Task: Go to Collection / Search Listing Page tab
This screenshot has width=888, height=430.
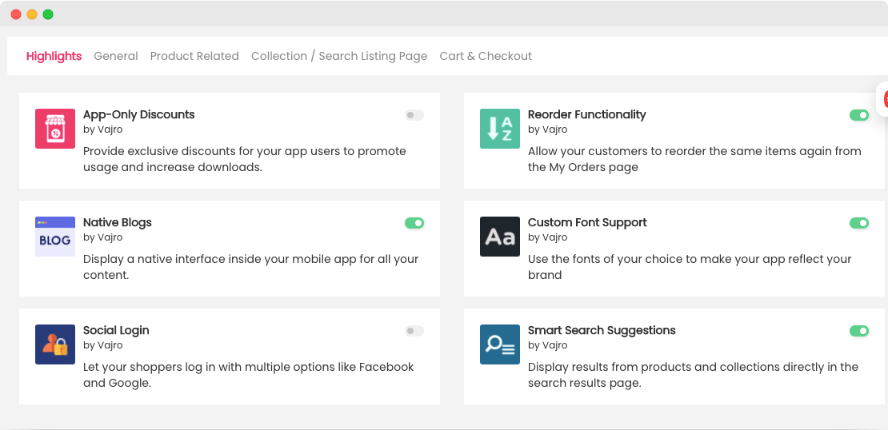Action: coord(339,56)
